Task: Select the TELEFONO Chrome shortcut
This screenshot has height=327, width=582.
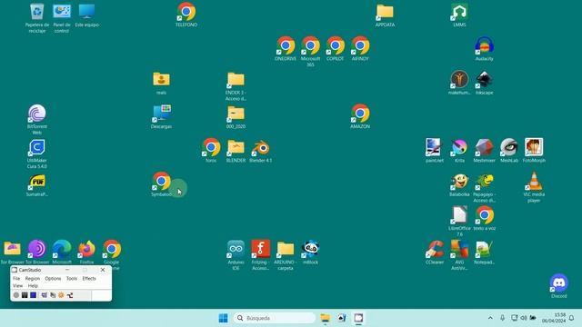Action: click(186, 15)
